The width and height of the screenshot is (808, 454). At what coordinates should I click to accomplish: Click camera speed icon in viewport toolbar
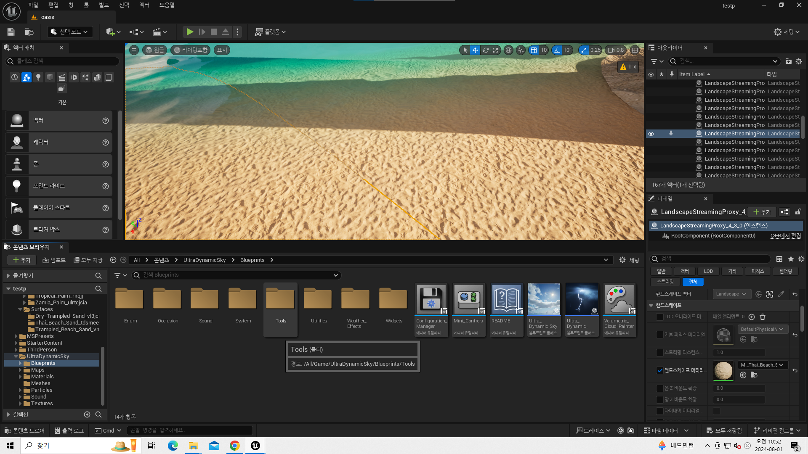pyautogui.click(x=611, y=50)
